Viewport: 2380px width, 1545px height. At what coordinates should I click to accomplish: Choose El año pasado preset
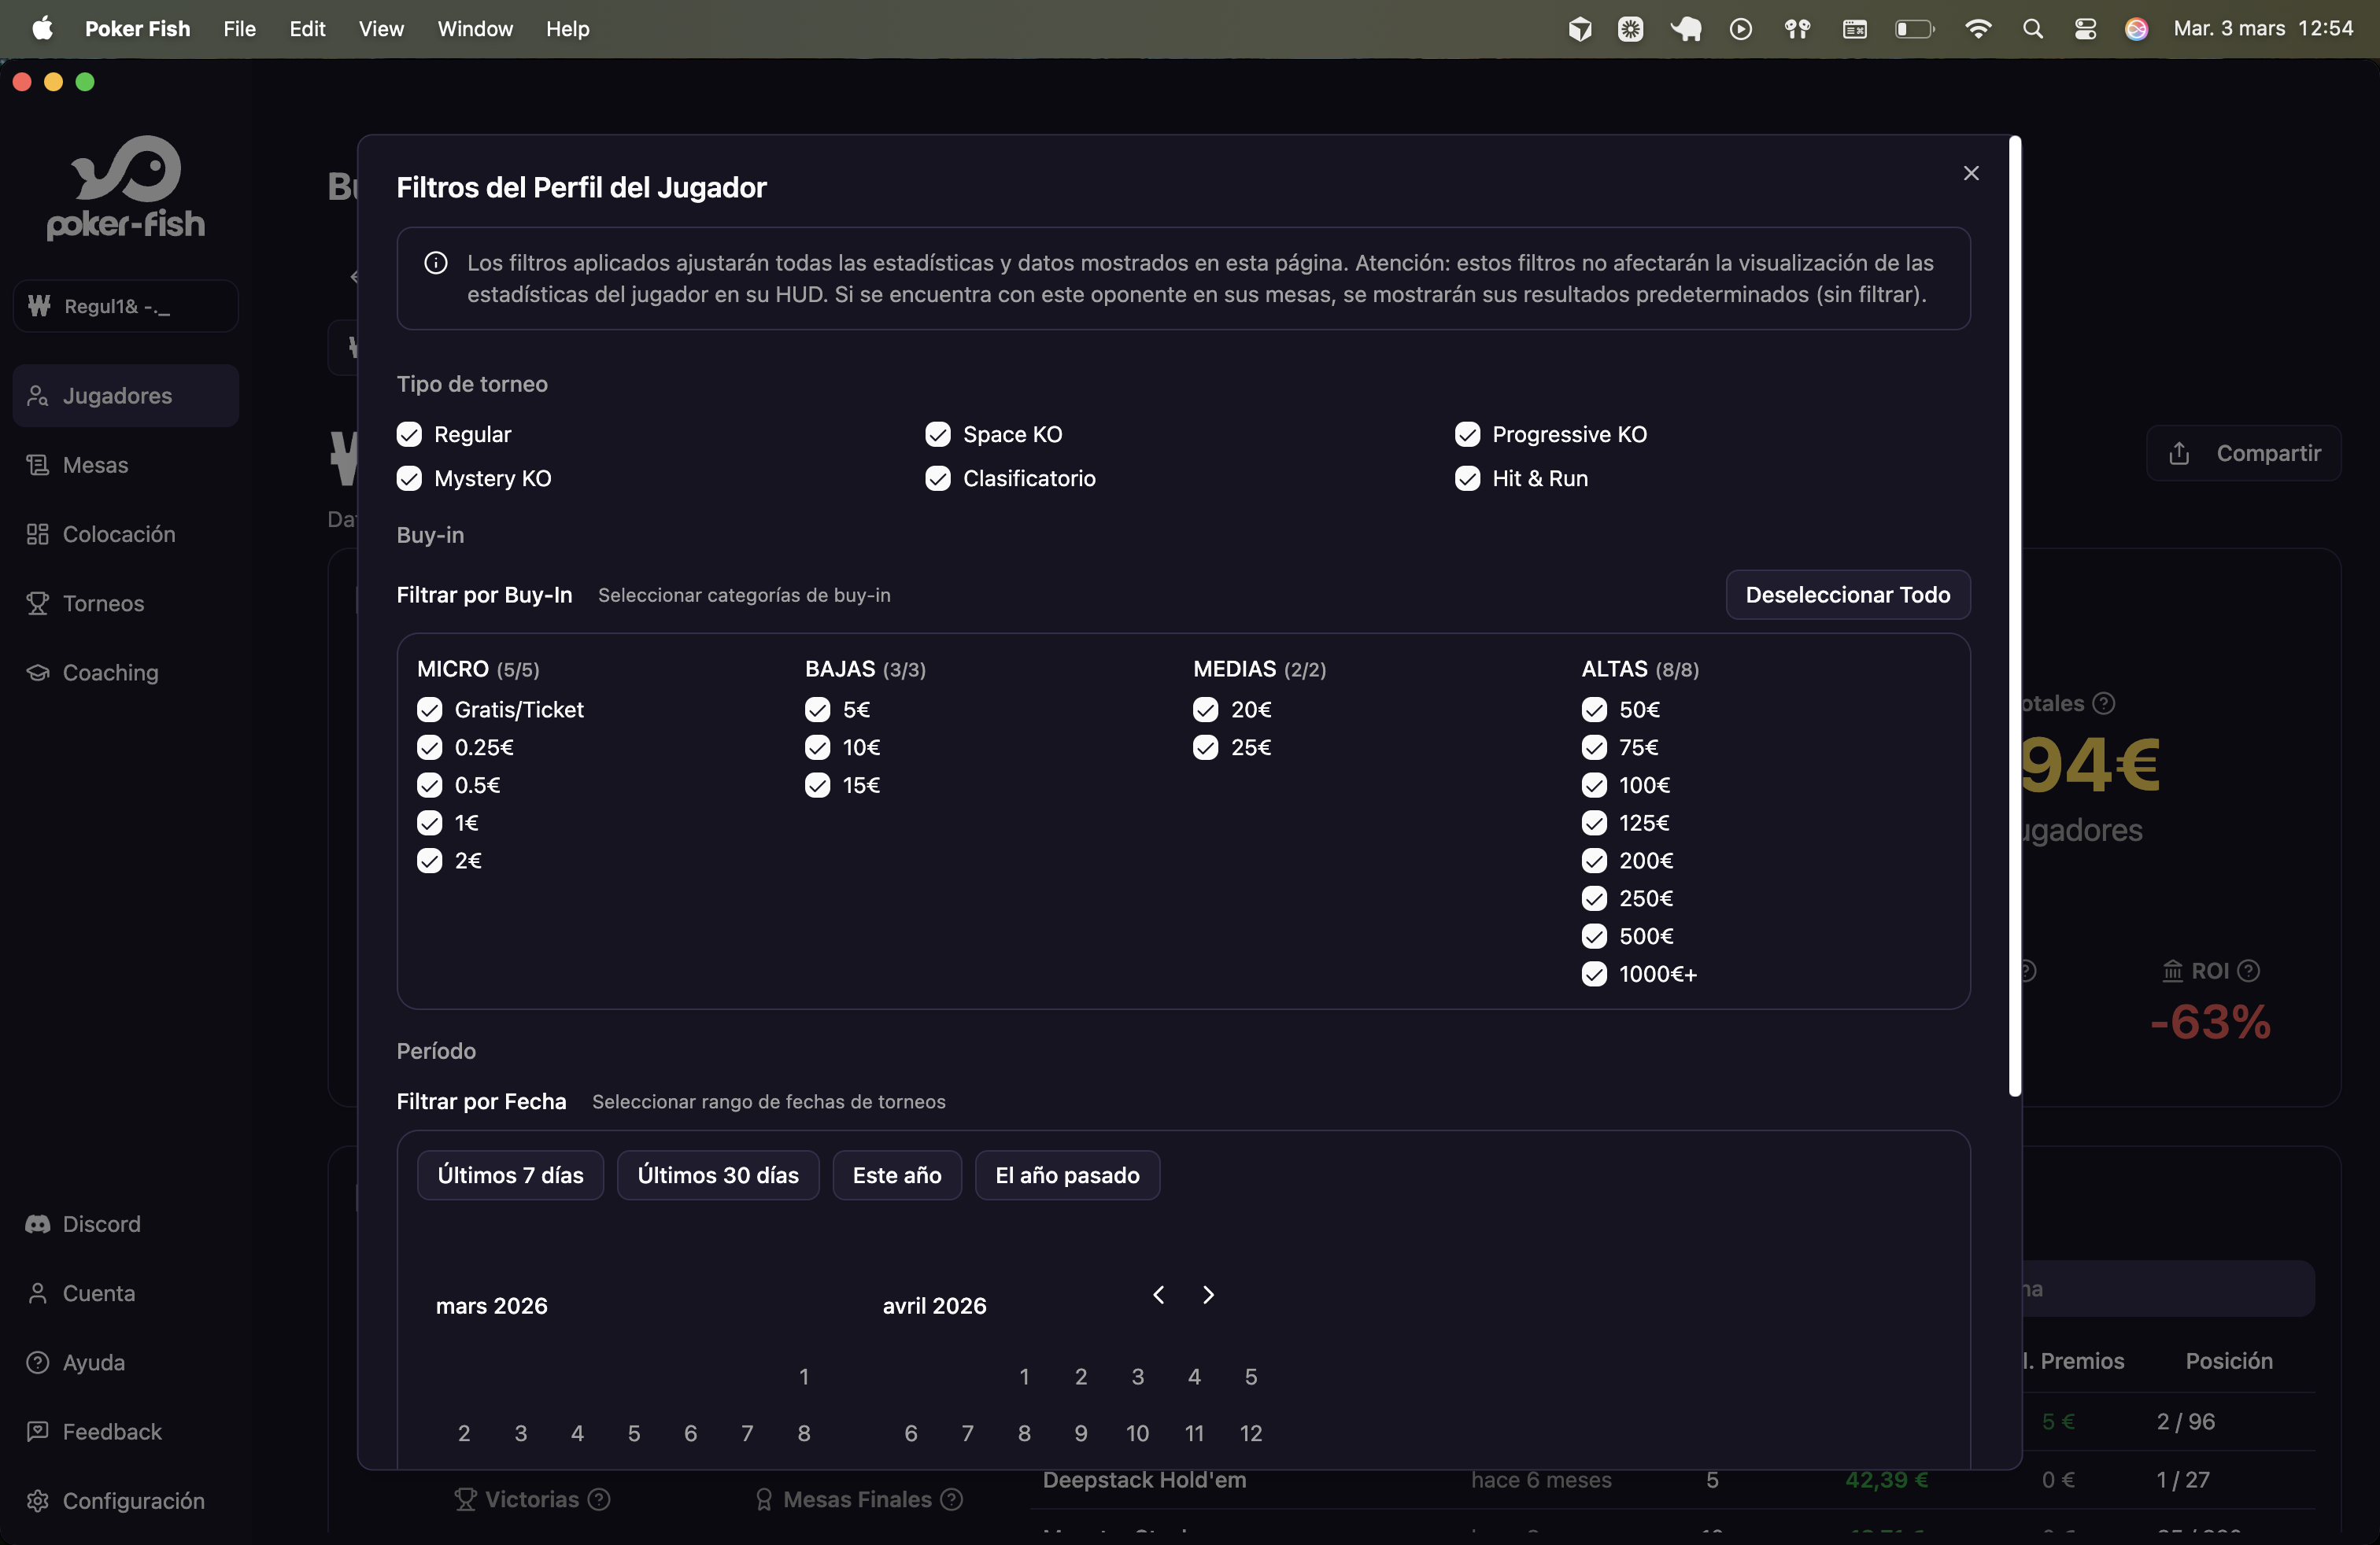tap(1067, 1175)
